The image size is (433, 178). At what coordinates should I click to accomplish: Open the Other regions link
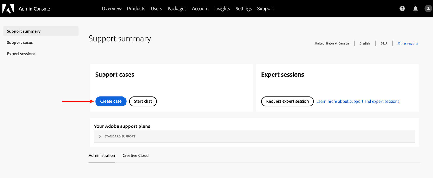408,43
